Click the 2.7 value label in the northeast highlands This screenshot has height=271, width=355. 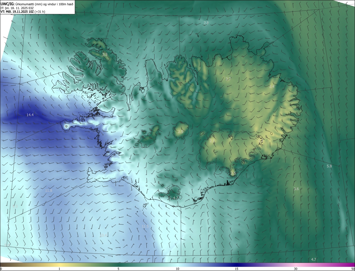tap(228, 79)
